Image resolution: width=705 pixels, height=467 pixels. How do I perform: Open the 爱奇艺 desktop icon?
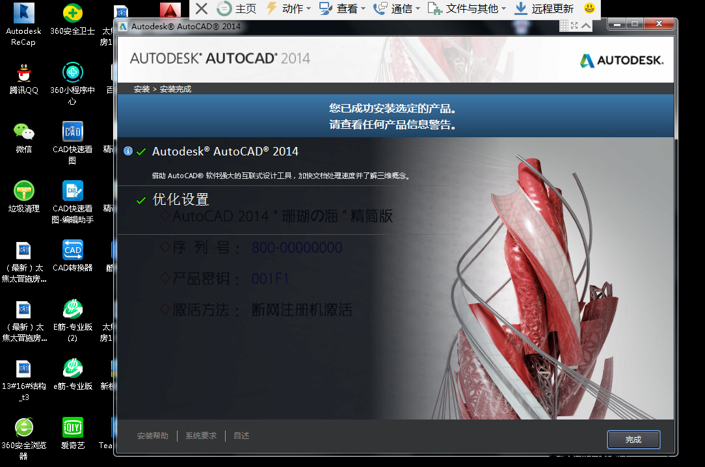(x=72, y=434)
